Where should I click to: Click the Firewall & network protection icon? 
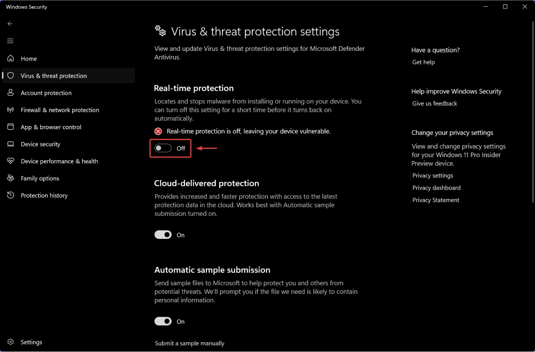tap(11, 110)
